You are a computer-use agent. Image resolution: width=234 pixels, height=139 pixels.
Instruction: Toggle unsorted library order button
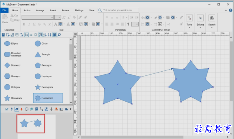pos(40,35)
